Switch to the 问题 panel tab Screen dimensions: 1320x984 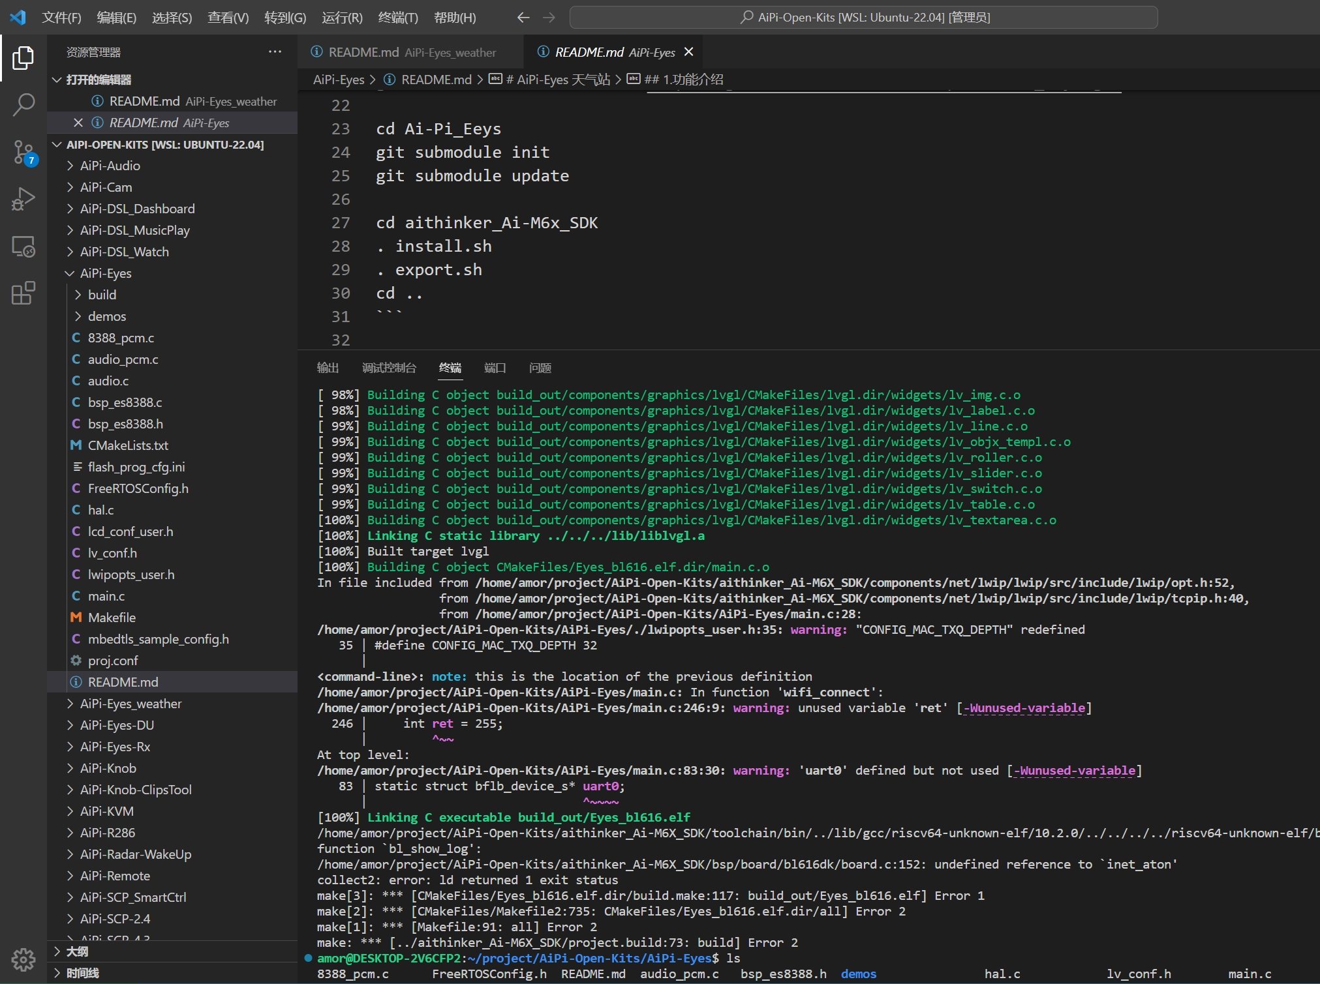540,368
